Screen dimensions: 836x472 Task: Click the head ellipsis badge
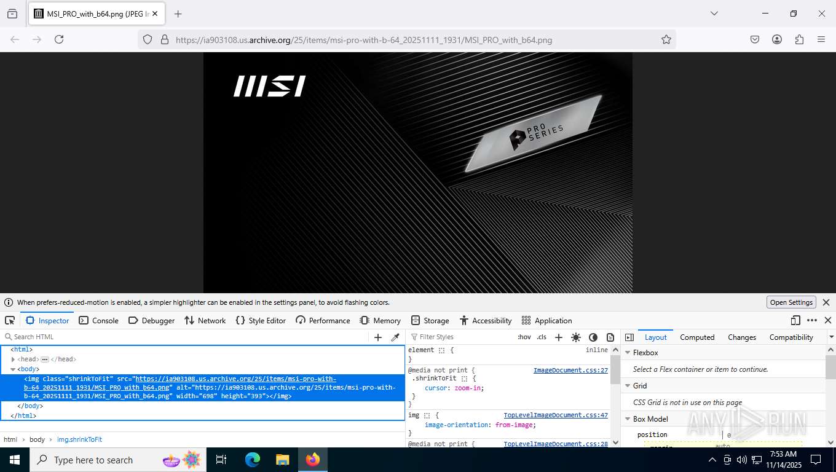point(45,359)
